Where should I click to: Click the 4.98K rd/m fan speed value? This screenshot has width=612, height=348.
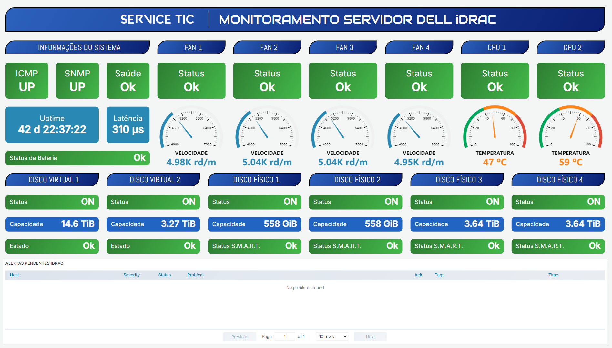[x=191, y=162]
